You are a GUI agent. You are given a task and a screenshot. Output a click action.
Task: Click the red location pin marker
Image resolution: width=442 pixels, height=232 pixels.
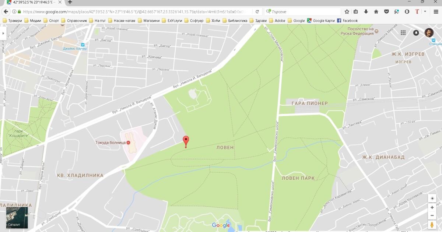(x=186, y=142)
